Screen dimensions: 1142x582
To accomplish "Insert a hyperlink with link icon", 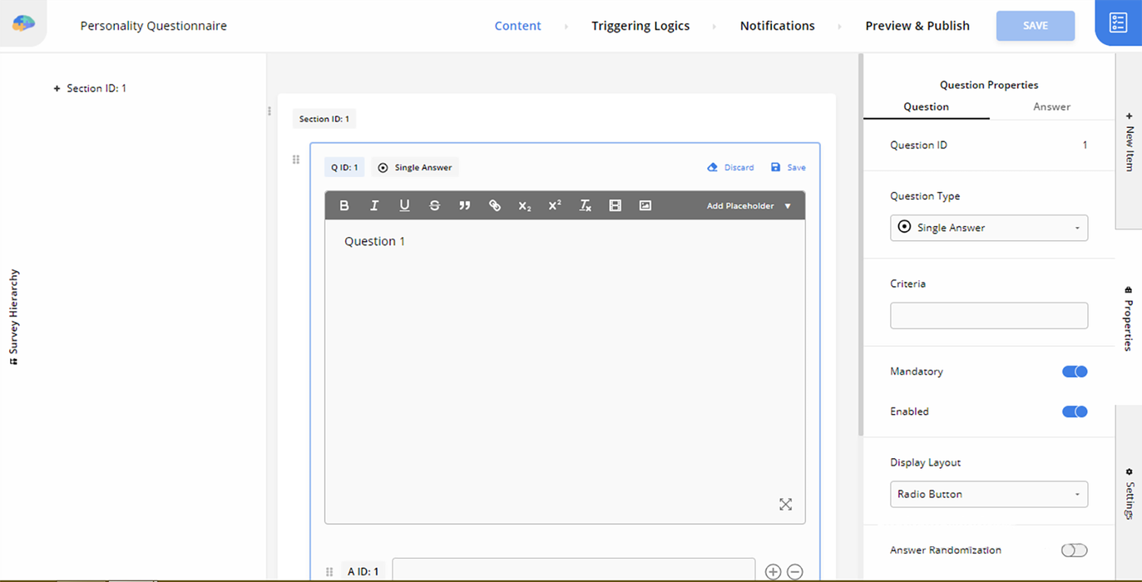I will [x=495, y=205].
